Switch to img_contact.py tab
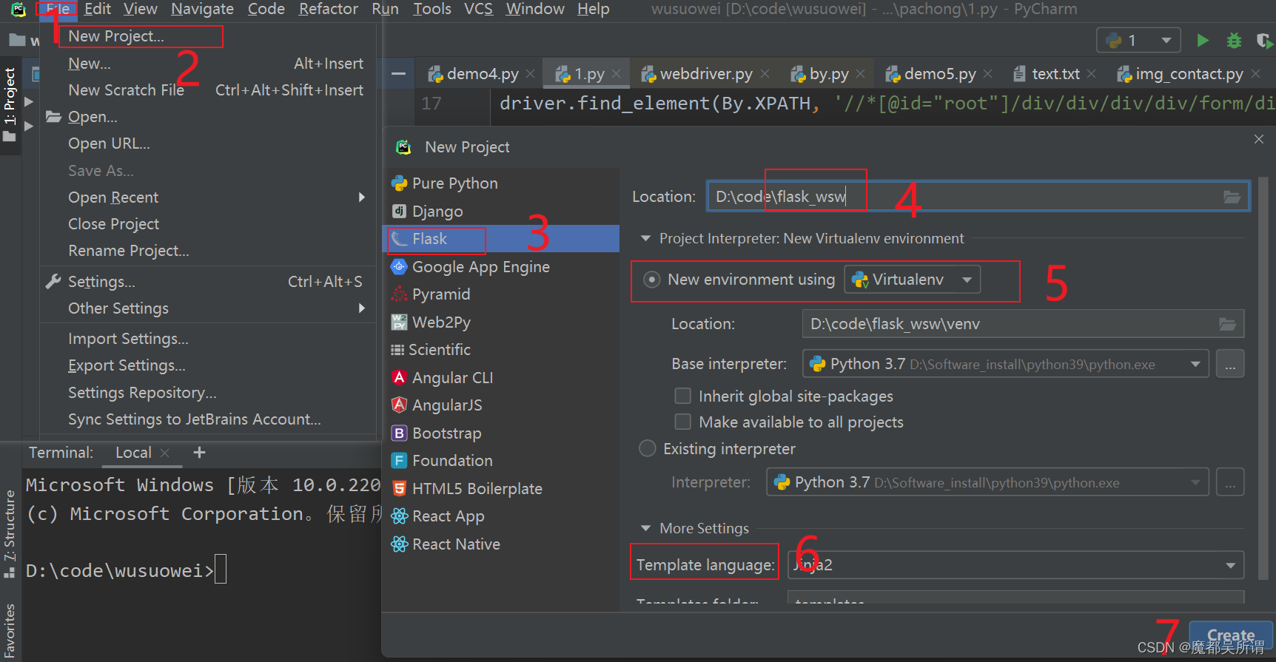This screenshot has height=662, width=1276. [x=1189, y=74]
